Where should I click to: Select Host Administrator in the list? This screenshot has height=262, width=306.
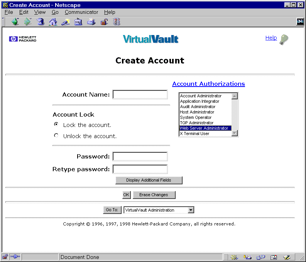coord(205,112)
